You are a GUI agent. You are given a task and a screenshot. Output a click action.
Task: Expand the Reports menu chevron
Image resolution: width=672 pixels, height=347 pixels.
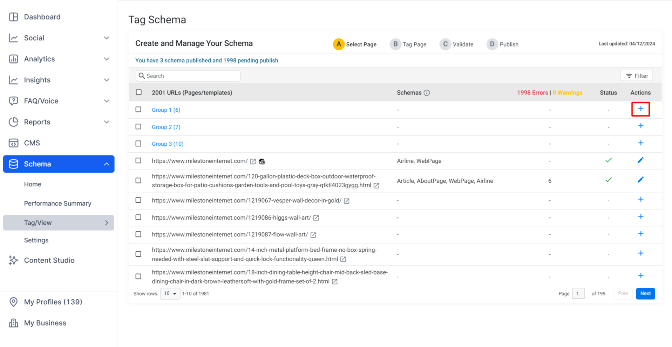[x=107, y=122]
